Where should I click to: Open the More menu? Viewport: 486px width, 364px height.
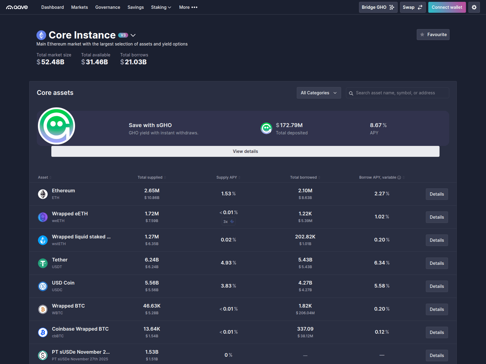point(188,7)
